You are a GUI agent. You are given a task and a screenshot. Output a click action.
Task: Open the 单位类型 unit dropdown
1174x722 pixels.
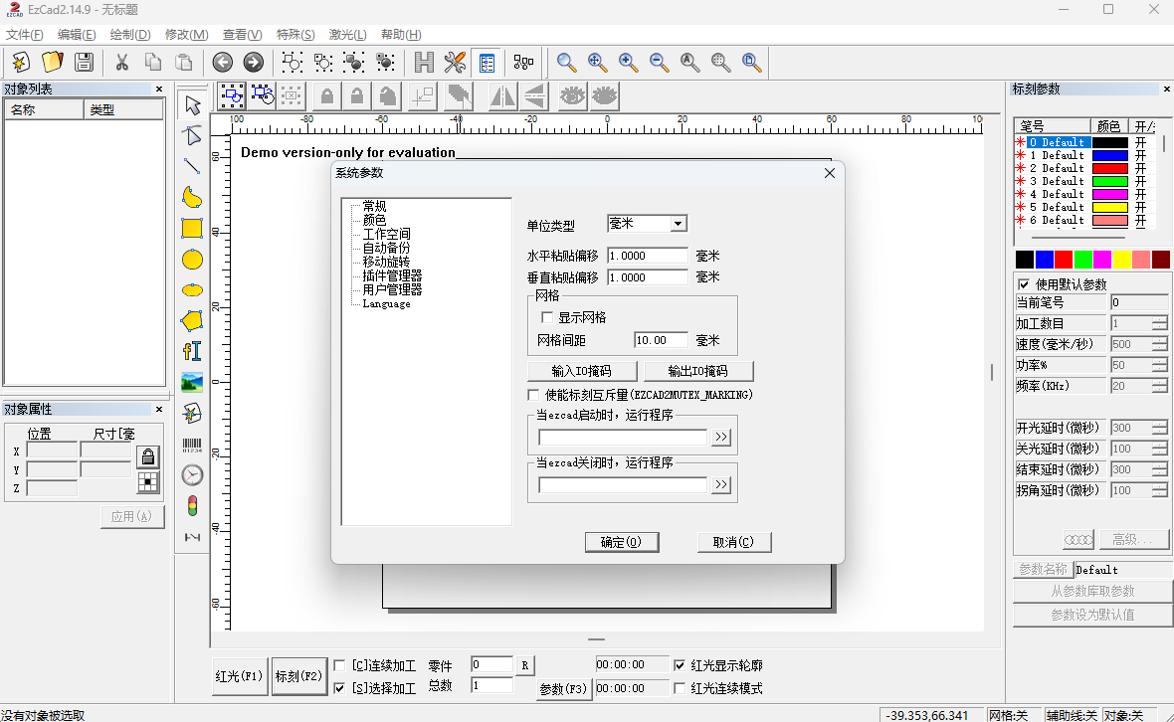[678, 224]
